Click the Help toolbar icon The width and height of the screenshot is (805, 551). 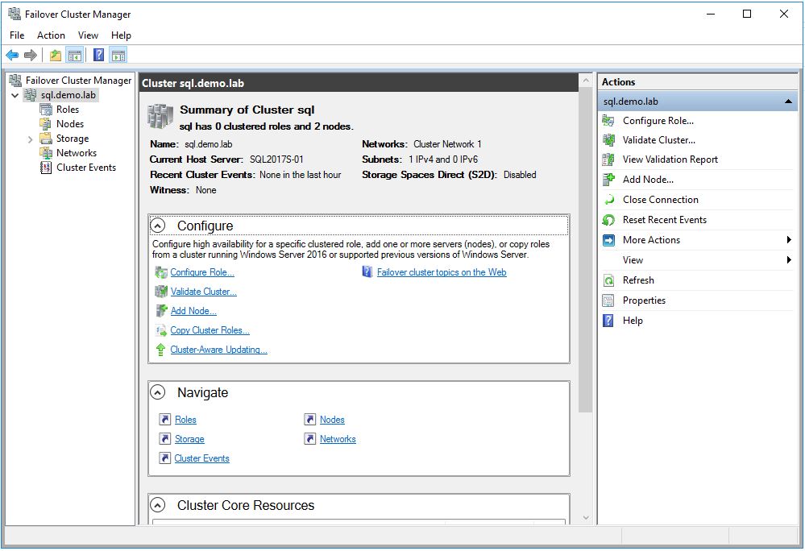(x=98, y=55)
